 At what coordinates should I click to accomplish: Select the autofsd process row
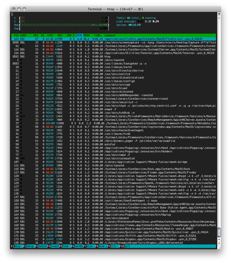(x=113, y=144)
